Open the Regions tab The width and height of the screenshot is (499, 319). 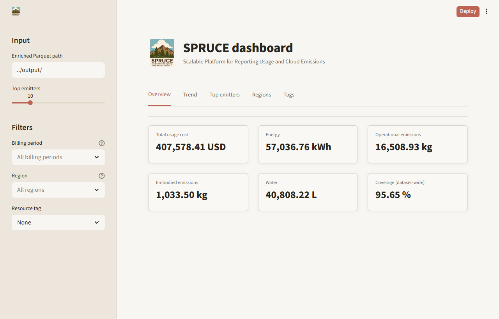262,95
